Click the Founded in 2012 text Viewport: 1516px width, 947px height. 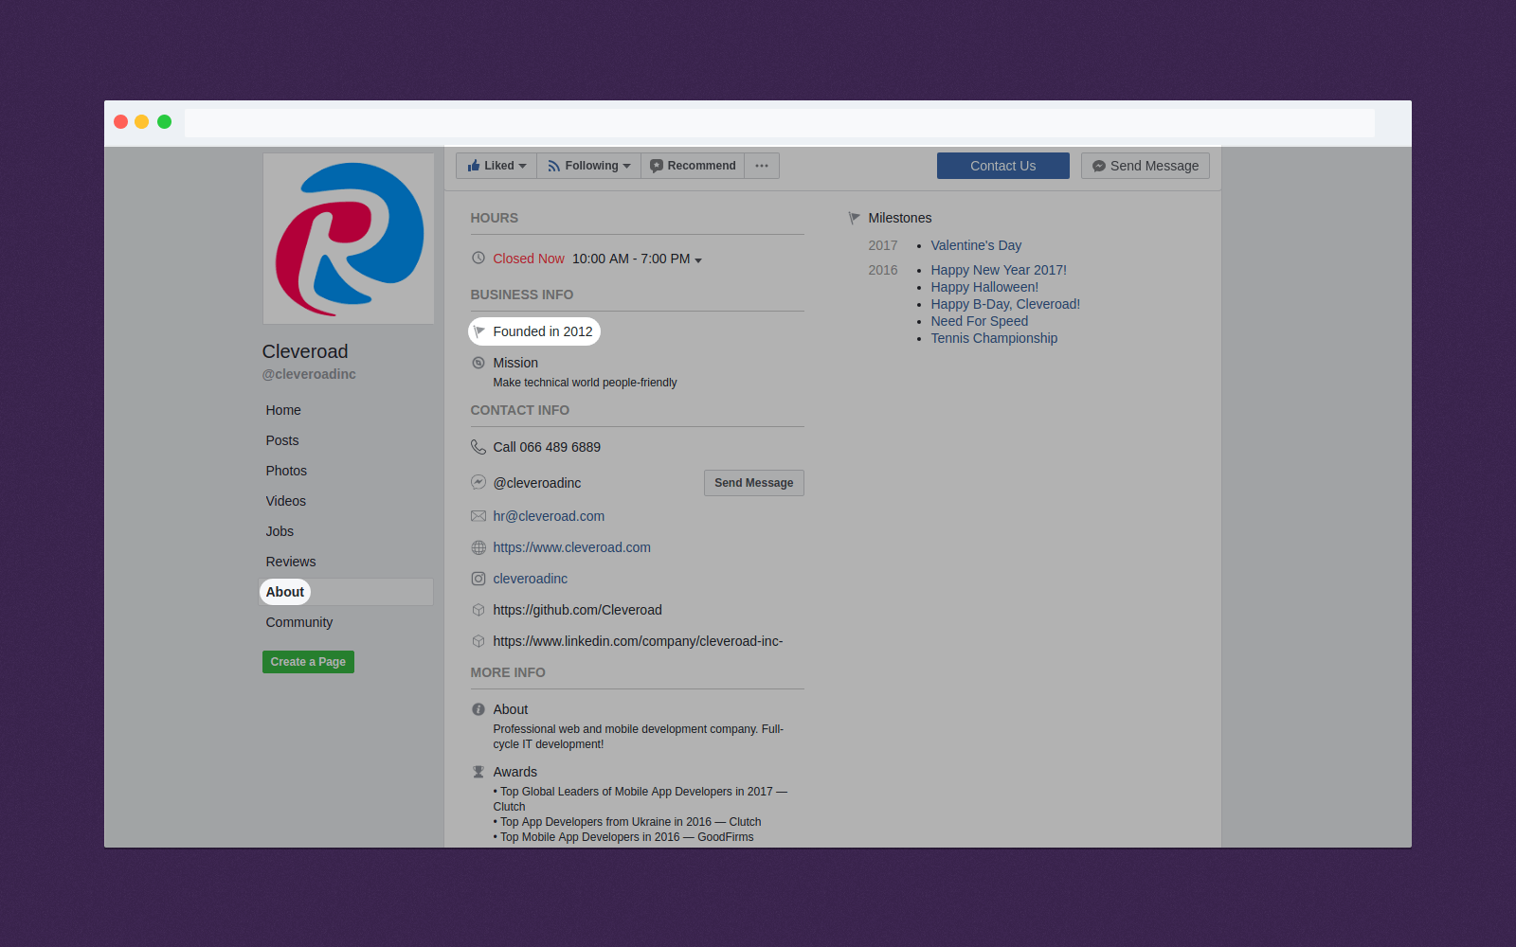(543, 331)
